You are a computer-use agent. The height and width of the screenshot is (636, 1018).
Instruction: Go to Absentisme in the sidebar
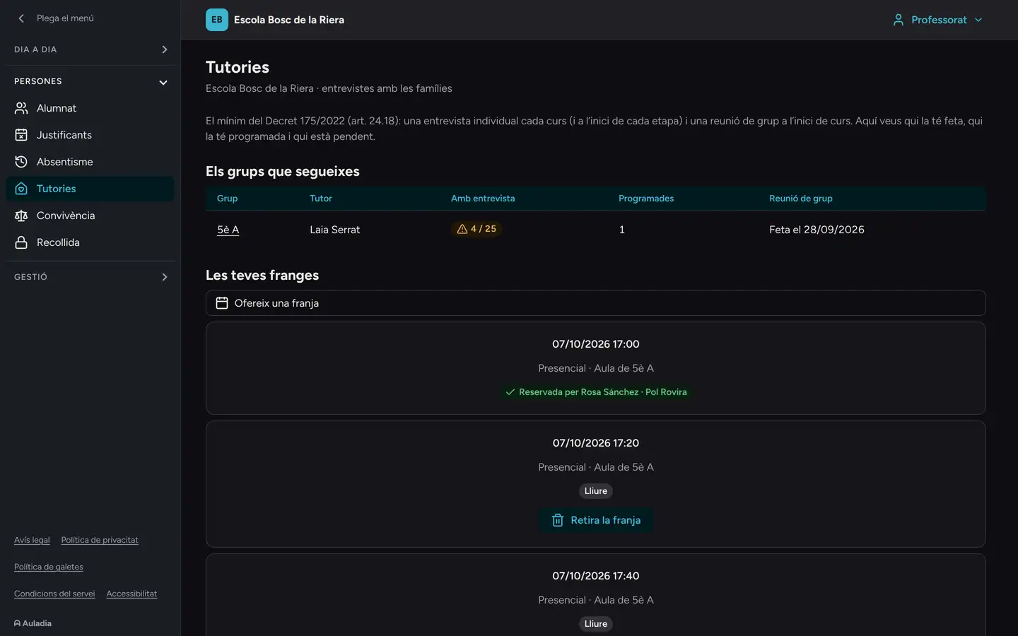point(90,162)
